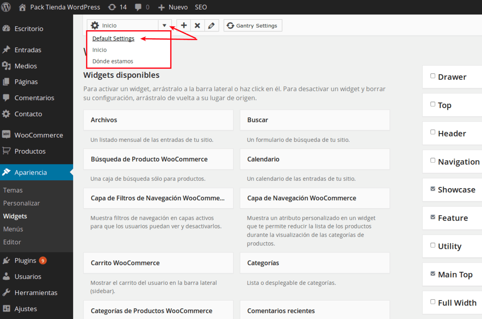The image size is (482, 319).
Task: Click the Pack Tienda WordPress site name
Action: 65,7
